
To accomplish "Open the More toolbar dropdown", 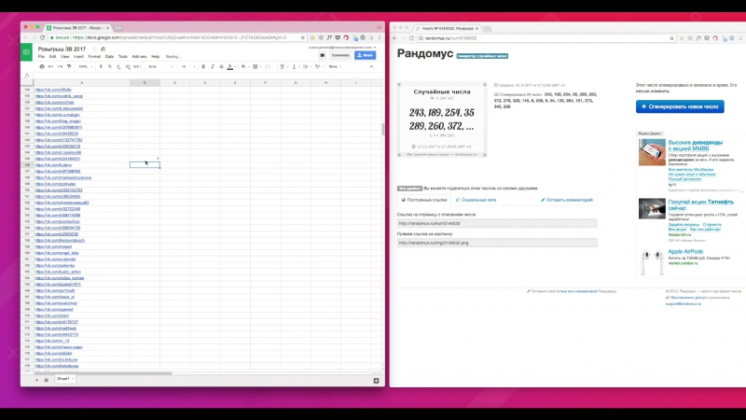I will [x=335, y=66].
